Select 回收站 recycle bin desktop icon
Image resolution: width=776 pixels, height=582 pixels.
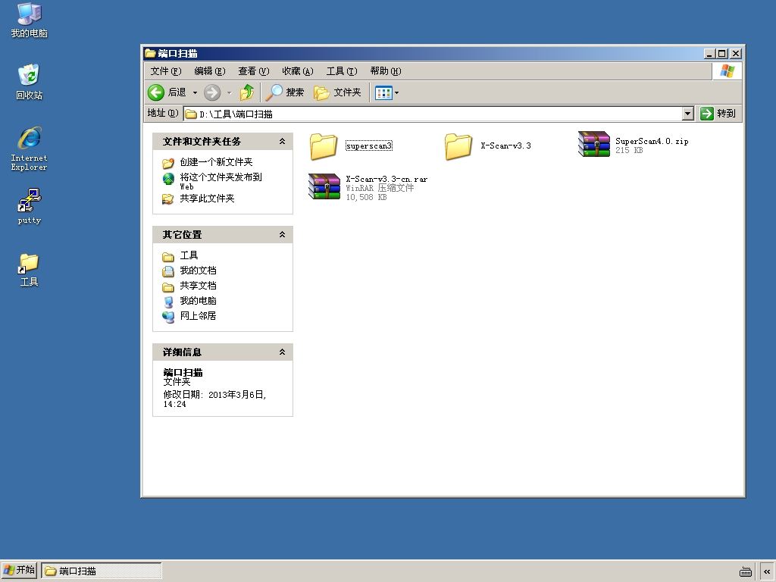(30, 82)
